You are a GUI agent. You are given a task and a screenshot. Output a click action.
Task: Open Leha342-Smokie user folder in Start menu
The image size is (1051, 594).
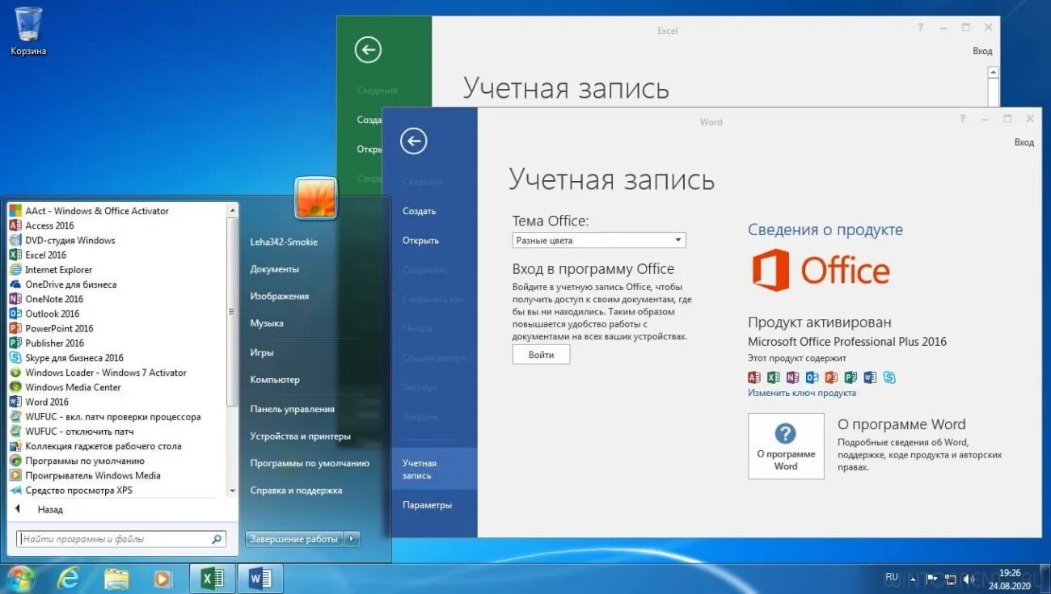(x=284, y=242)
